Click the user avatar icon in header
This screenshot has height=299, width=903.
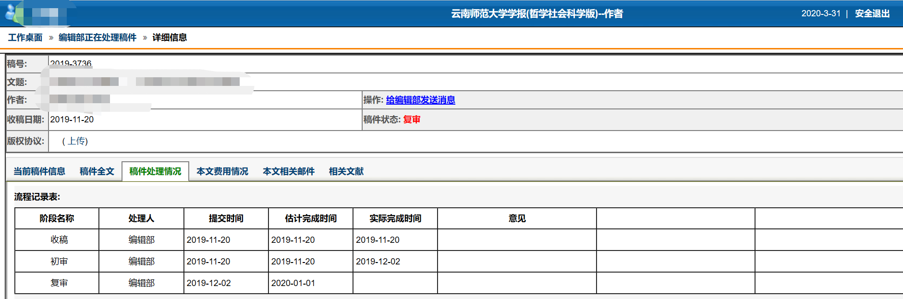tap(11, 13)
